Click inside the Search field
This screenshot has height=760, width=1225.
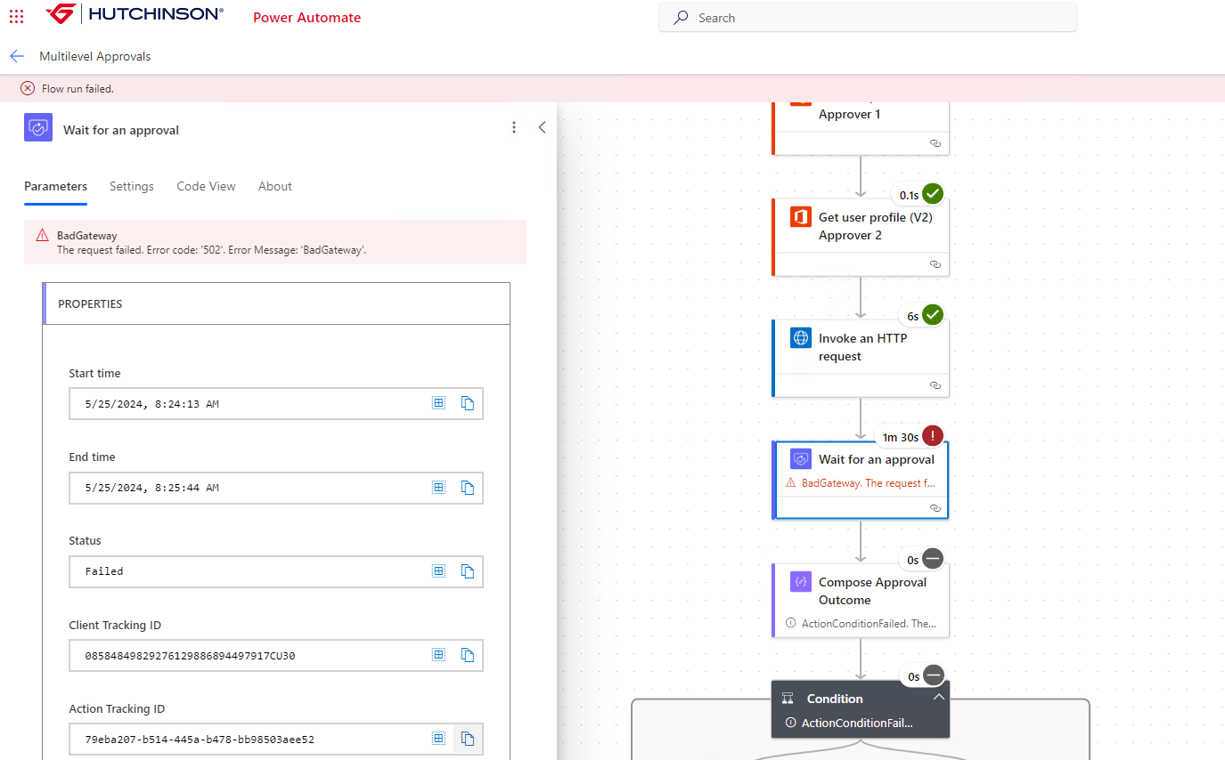pyautogui.click(x=864, y=17)
